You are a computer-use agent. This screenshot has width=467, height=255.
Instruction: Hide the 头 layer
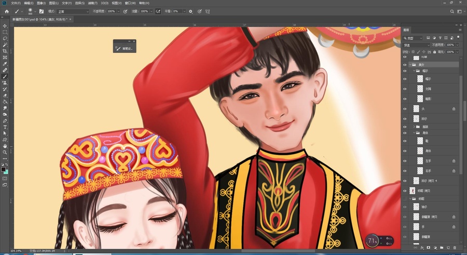[405, 109]
